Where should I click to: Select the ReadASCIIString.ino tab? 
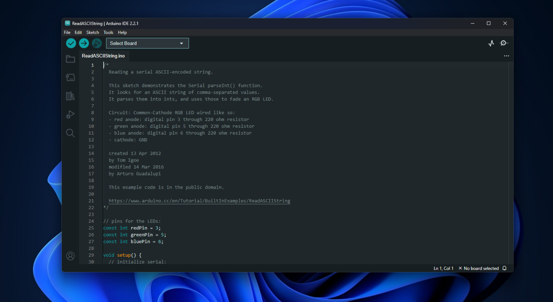103,56
